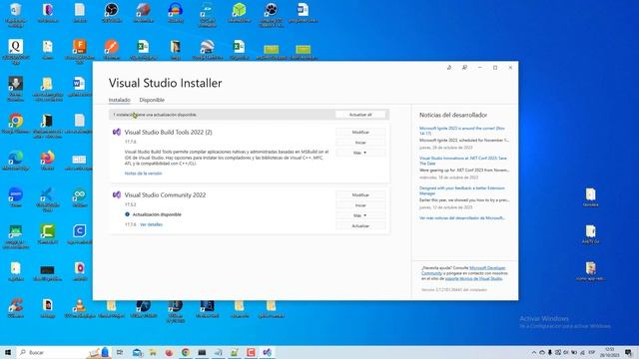639x359 pixels.
Task: Open the Visual Studio Installer taskbar icon
Action: [x=267, y=352]
